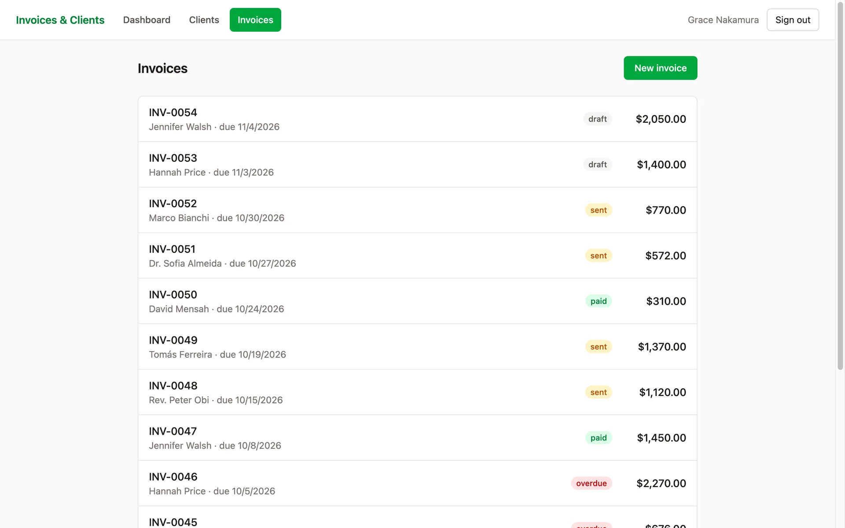Click Hannah Price · due 10/5/2026 line
This screenshot has height=528, width=845.
click(x=212, y=491)
